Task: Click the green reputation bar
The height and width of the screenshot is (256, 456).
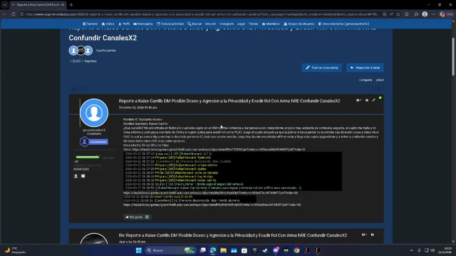Action: coord(87,157)
